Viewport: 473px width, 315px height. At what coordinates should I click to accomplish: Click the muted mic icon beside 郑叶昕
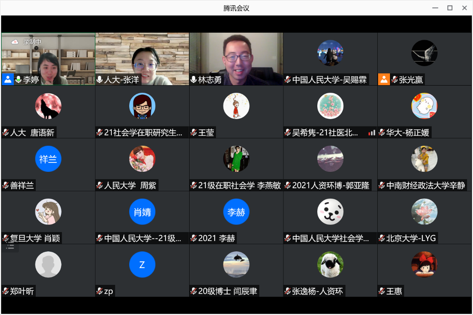tap(6, 291)
